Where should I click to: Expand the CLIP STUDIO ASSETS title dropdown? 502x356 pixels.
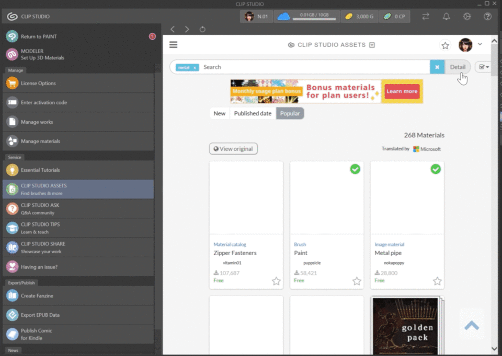372,45
